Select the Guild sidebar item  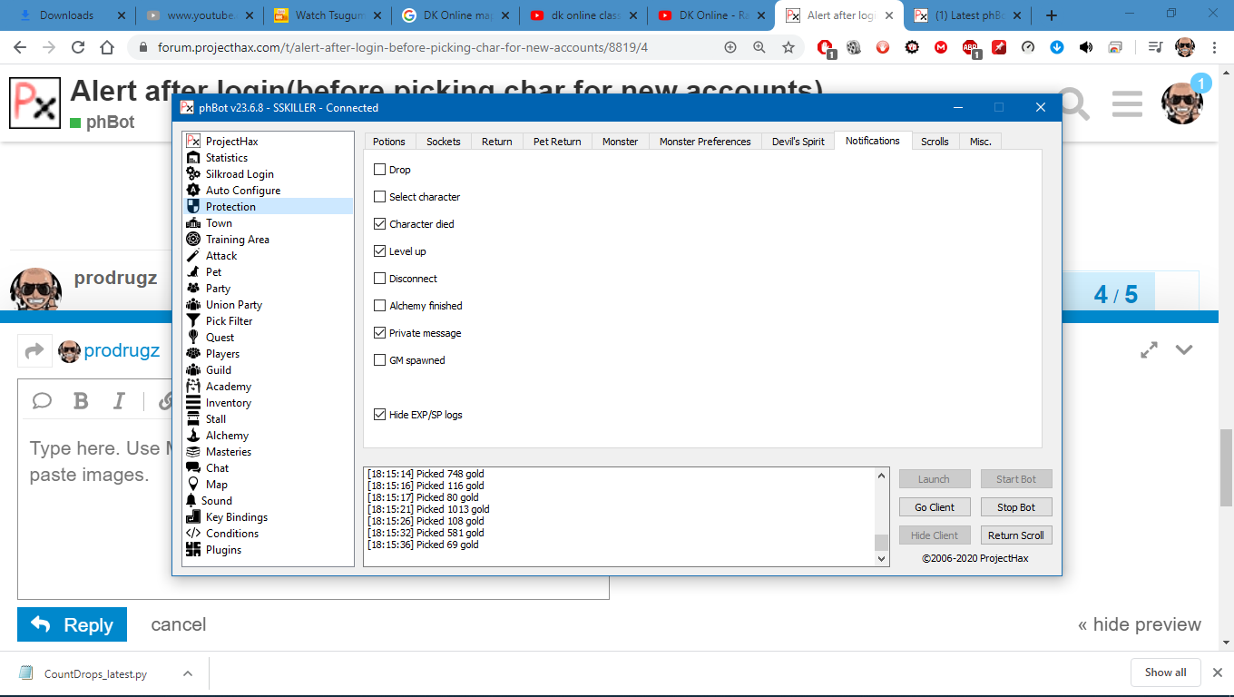(x=218, y=370)
